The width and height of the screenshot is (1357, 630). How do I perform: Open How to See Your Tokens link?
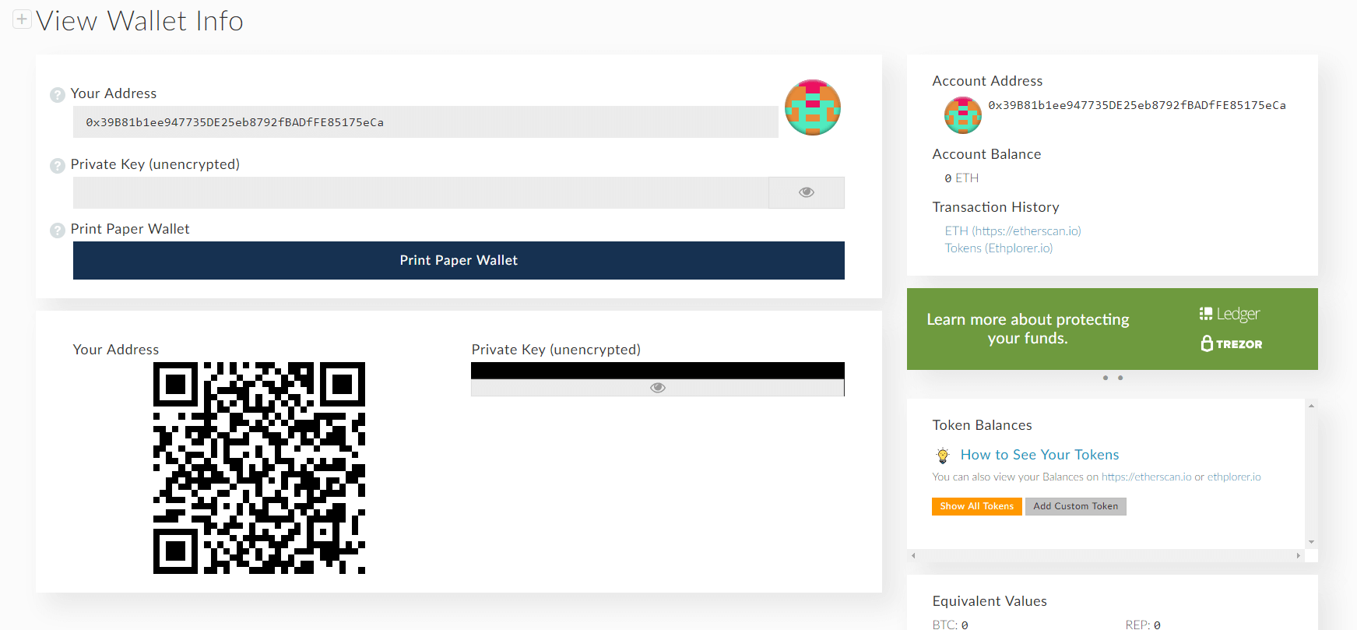1039,455
